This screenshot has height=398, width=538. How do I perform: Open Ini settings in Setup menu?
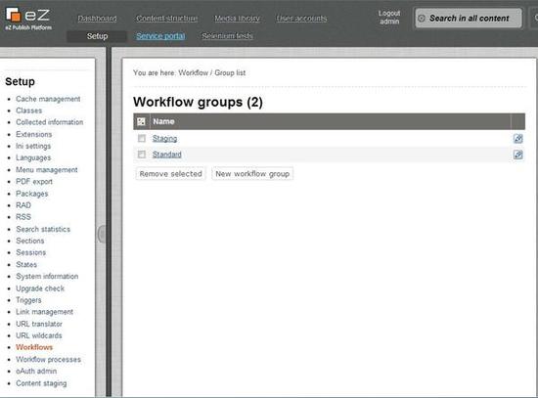[x=33, y=146]
